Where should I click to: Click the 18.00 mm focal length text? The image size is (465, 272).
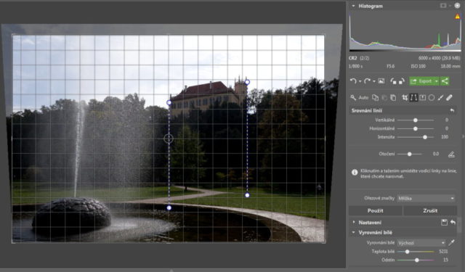point(450,66)
